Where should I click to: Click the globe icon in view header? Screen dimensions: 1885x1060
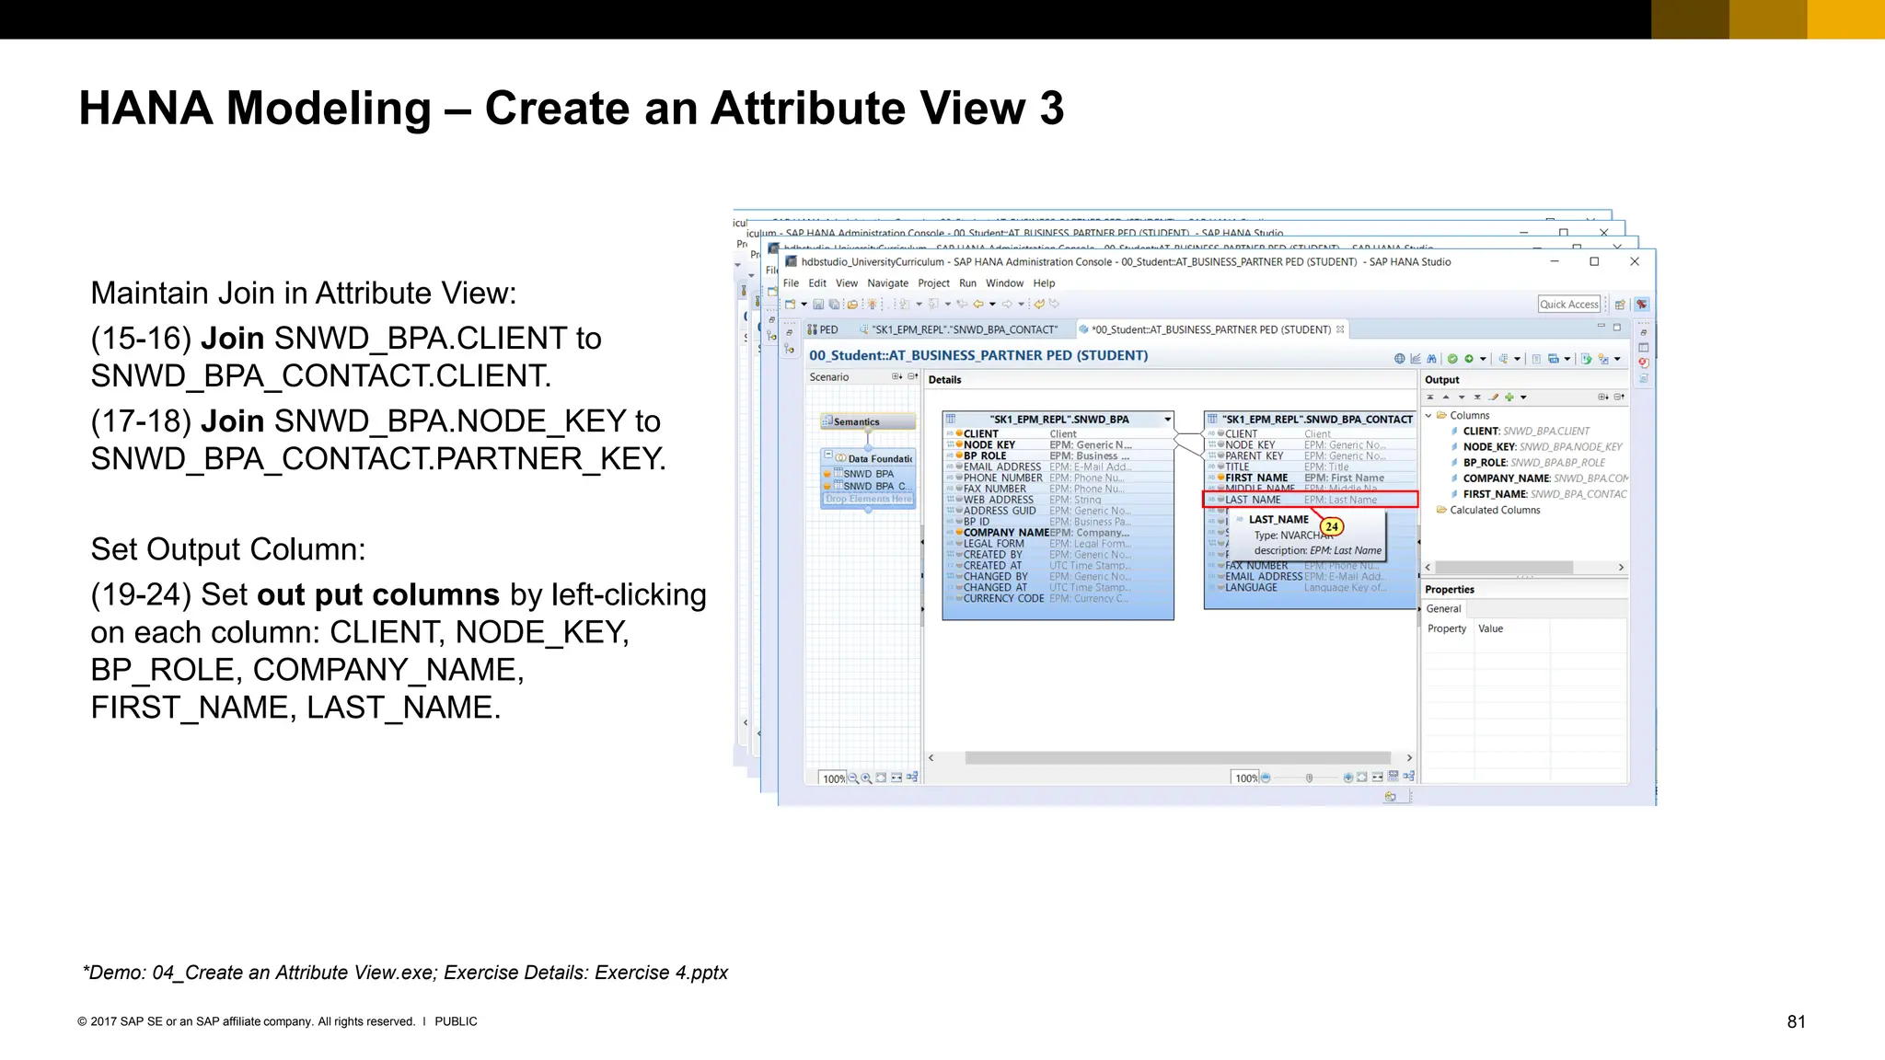pos(1400,359)
